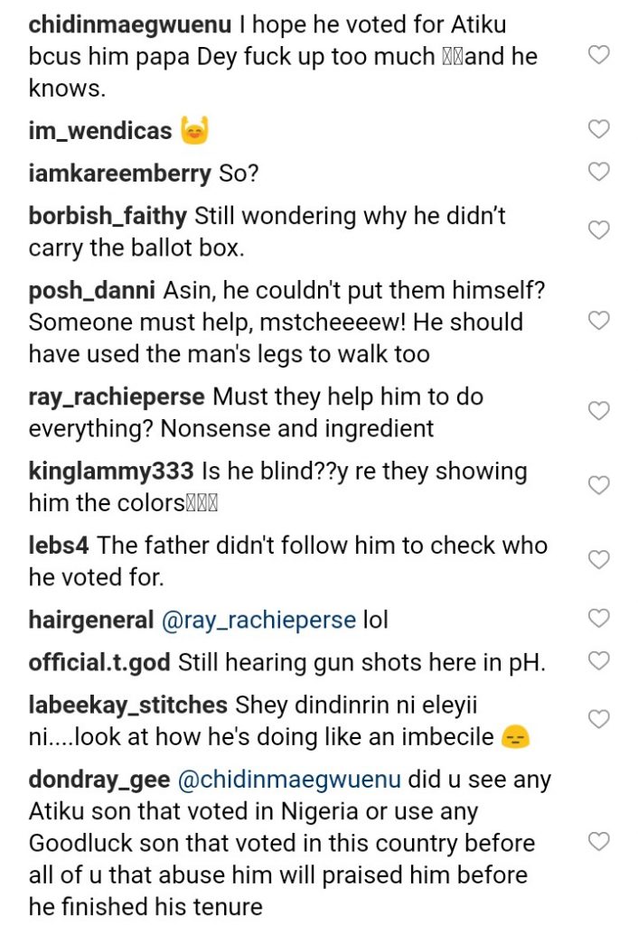Open the @ray_rachieperse mention link
Screen dimensions: 638x925
click(x=258, y=621)
